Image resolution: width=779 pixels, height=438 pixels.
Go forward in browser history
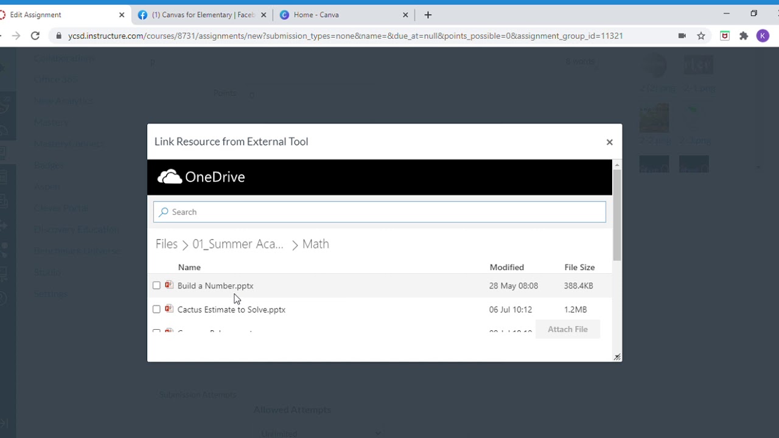point(16,36)
